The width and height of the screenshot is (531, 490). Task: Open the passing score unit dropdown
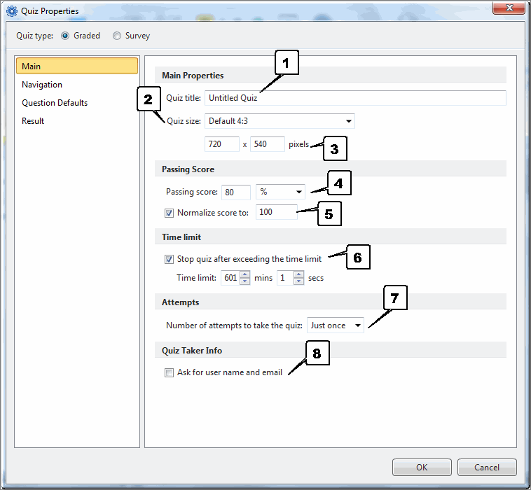click(280, 192)
